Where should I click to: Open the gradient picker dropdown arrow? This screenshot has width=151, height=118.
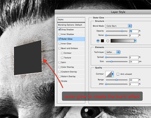click(x=135, y=41)
